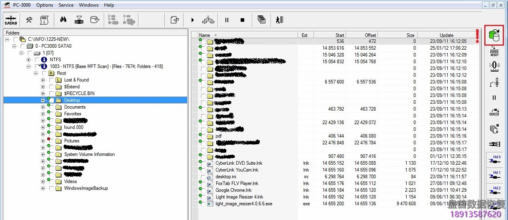Viewport: 508px width, 220px height.
Task: Open the Options menu
Action: tap(45, 5)
